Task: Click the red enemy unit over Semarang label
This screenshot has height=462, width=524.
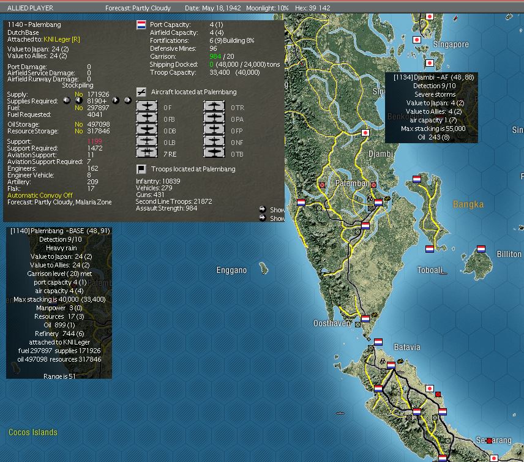Action: (489, 441)
